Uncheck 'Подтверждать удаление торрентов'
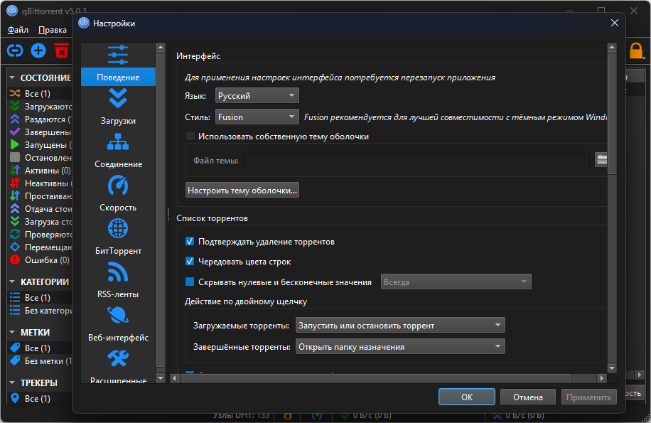Image resolution: width=651 pixels, height=423 pixels. tap(190, 242)
